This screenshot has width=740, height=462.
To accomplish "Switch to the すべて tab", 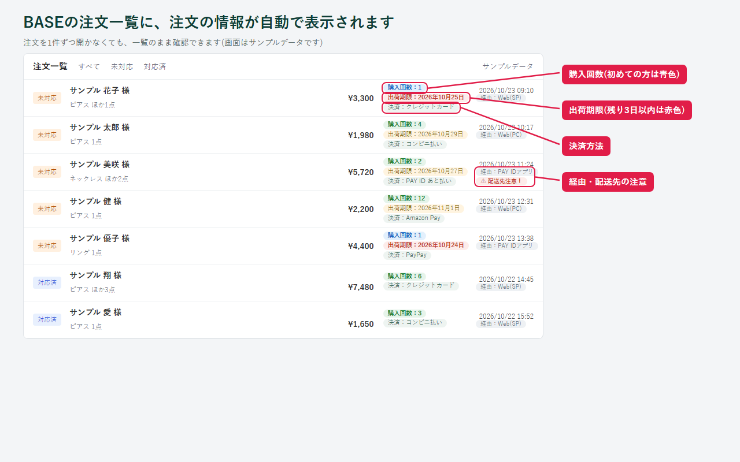I will coord(89,66).
